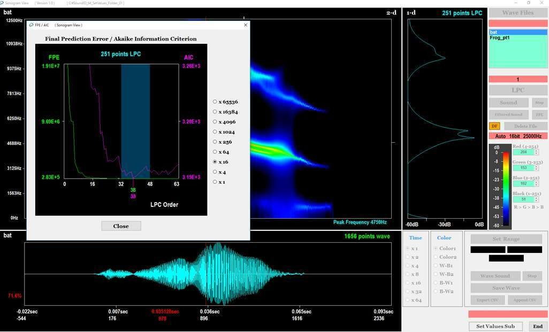Viewport: 549px width, 332px height.
Task: Click the Sonogram View app icon in title bar
Action: 4,3
